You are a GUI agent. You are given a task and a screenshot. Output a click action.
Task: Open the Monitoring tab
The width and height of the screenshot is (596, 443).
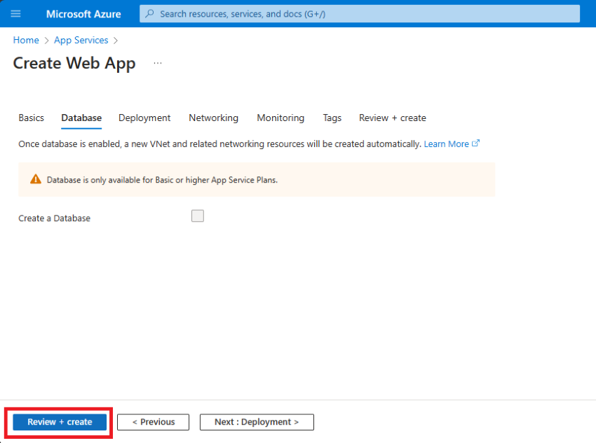280,118
